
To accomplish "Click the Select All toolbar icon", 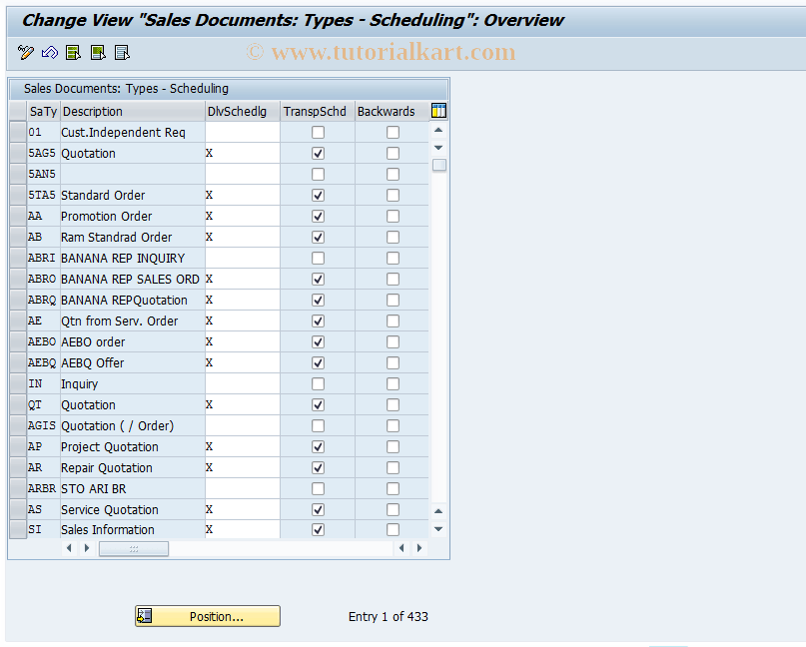I will (73, 52).
